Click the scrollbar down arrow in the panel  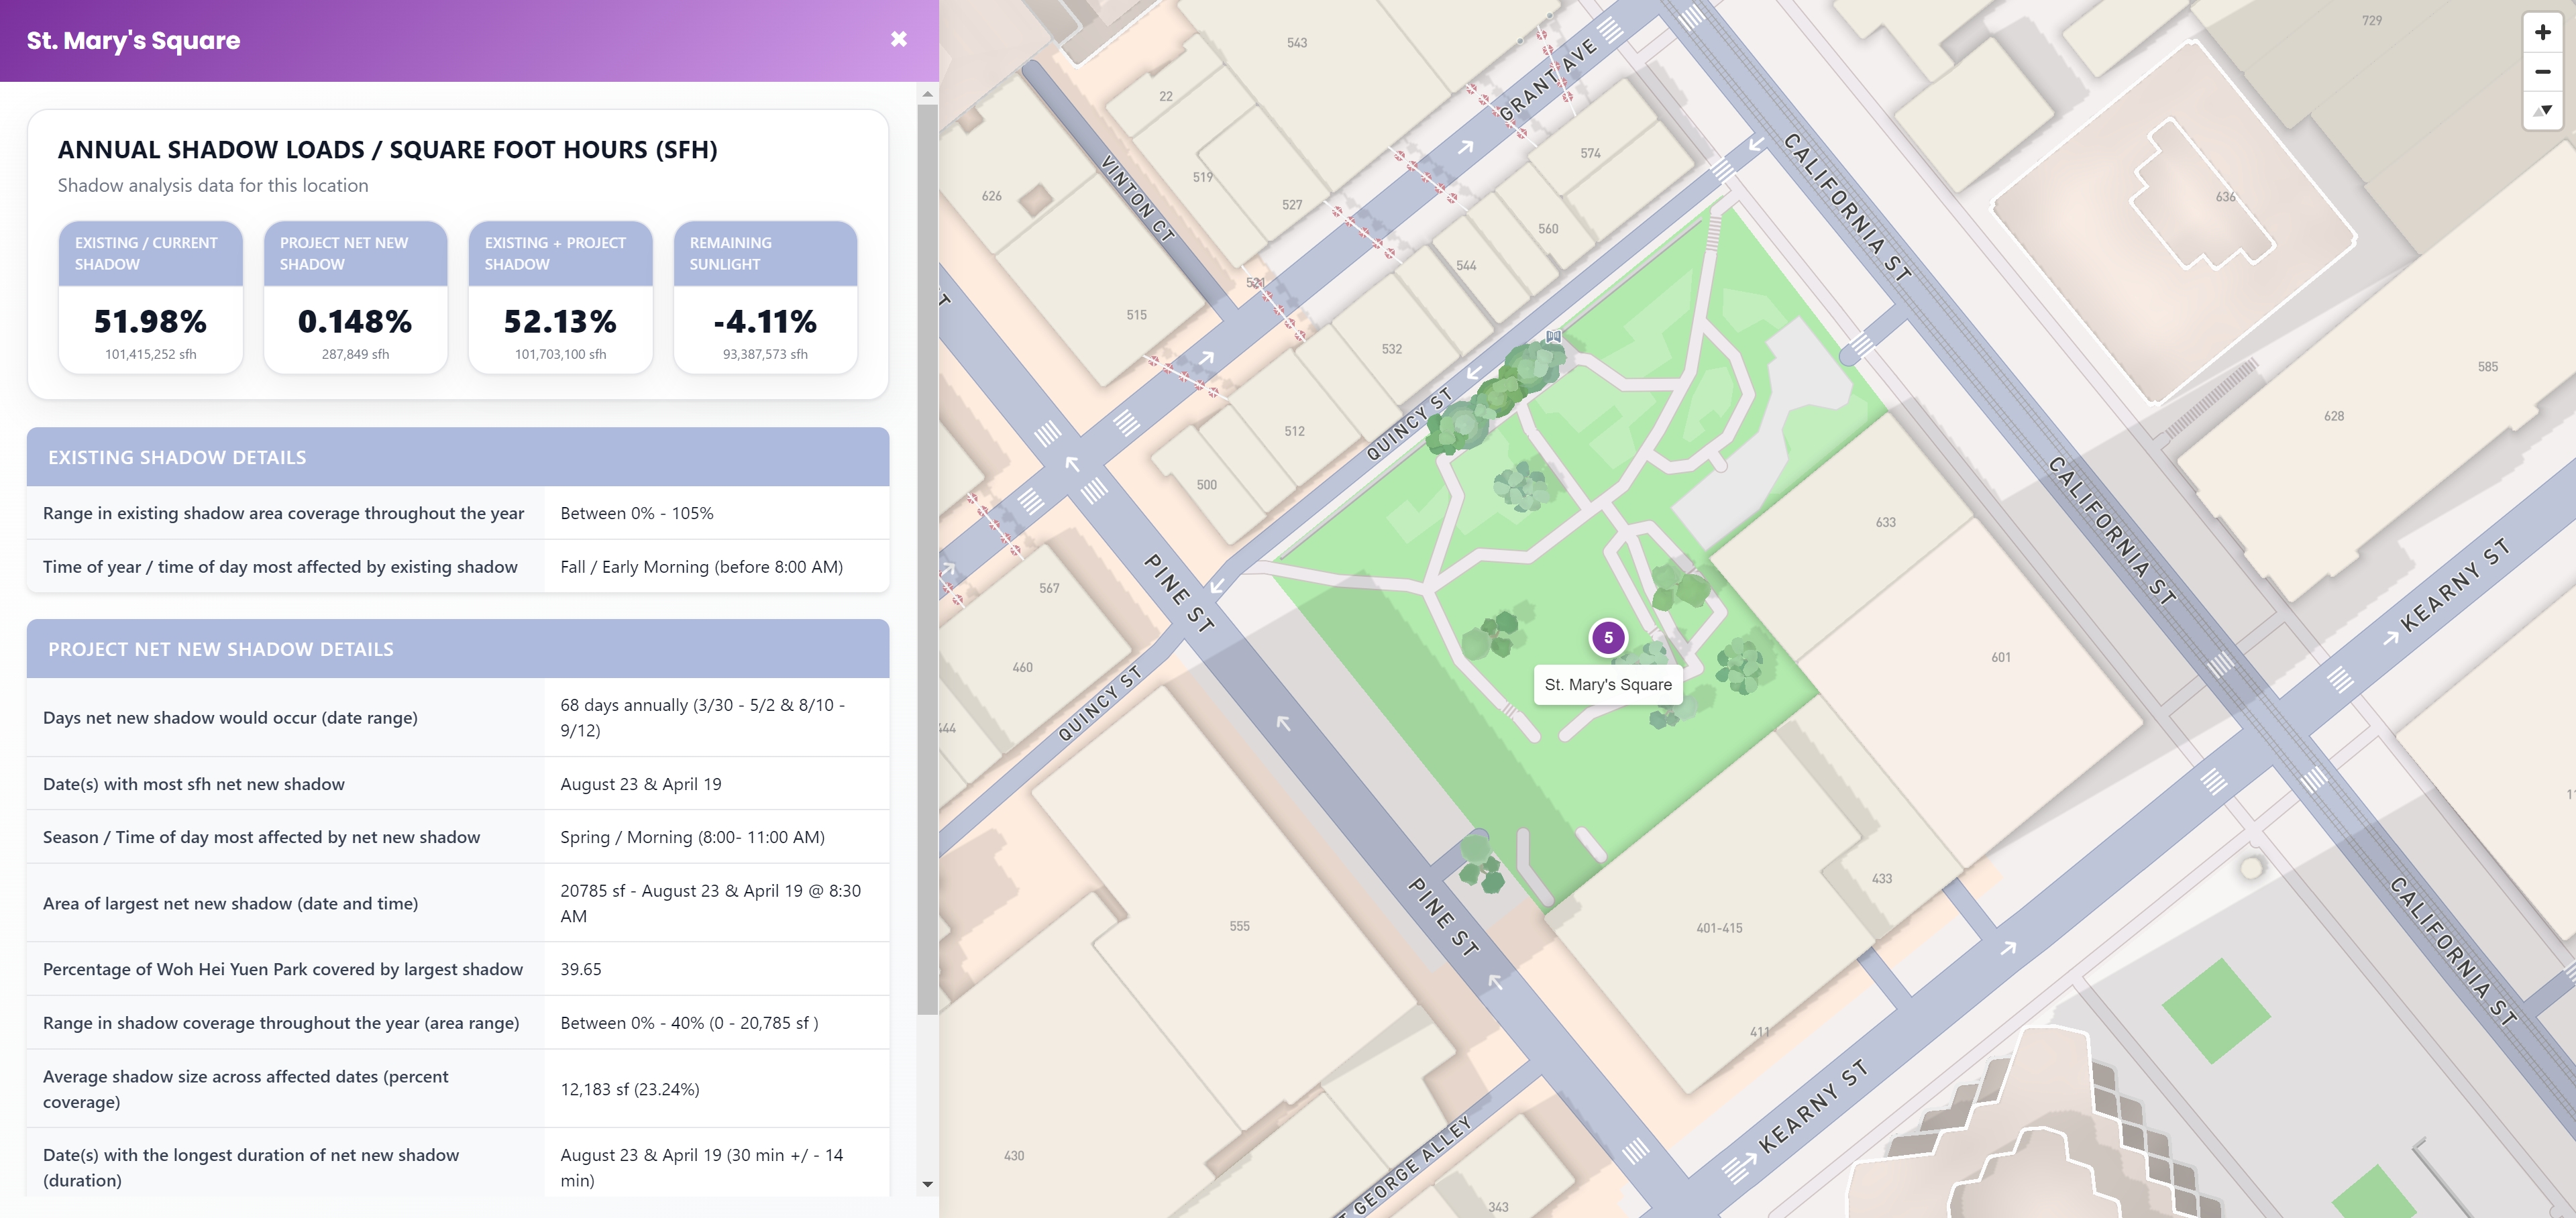coord(927,1184)
